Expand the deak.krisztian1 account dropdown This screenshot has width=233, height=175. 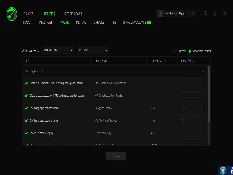coord(176,13)
